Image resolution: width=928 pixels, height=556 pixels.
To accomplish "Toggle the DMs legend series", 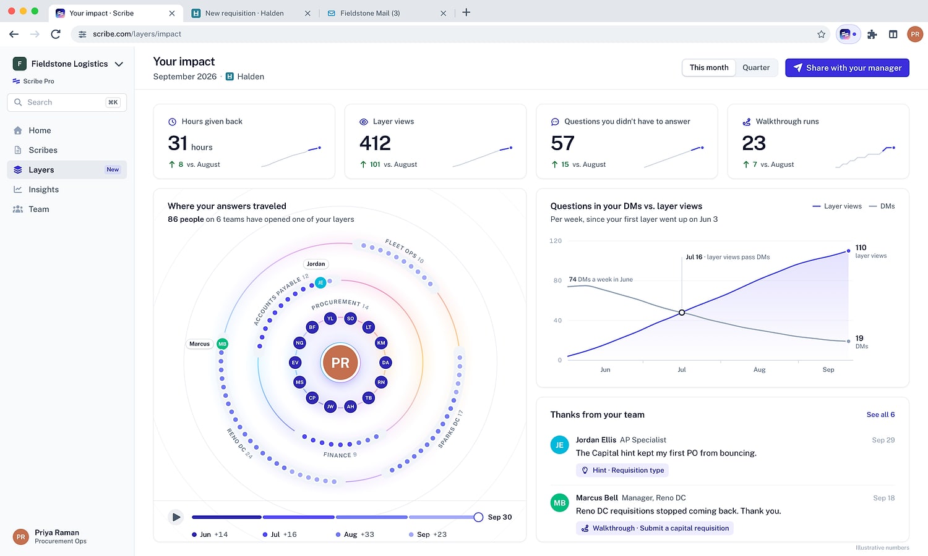I will point(882,206).
